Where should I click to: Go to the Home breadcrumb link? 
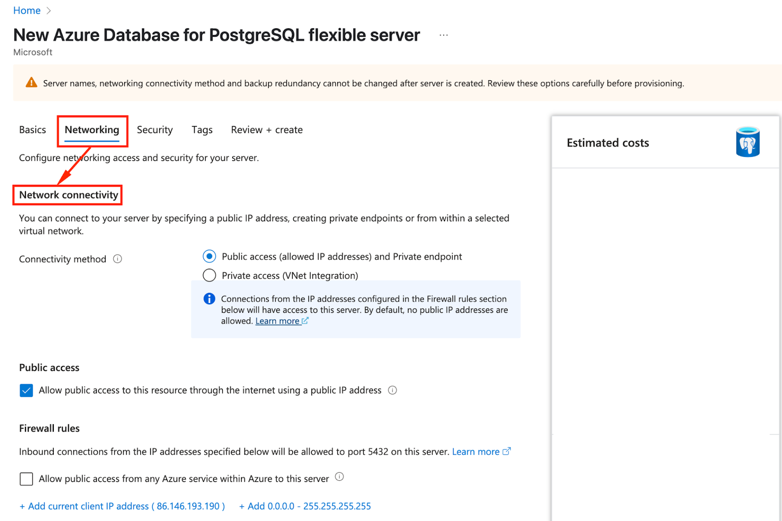click(x=27, y=11)
